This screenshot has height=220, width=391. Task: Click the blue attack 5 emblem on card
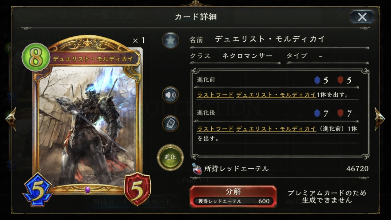[37, 189]
